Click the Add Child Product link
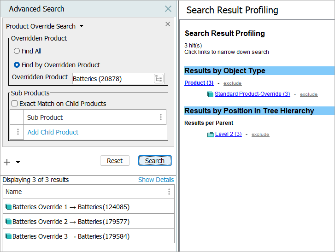The image size is (335, 252). click(x=53, y=132)
